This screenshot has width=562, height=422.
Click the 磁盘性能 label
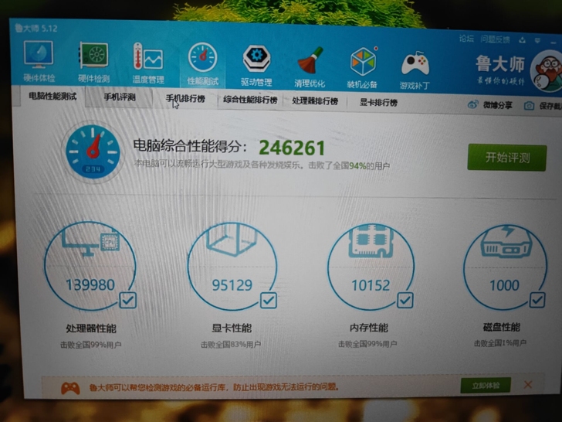point(502,327)
